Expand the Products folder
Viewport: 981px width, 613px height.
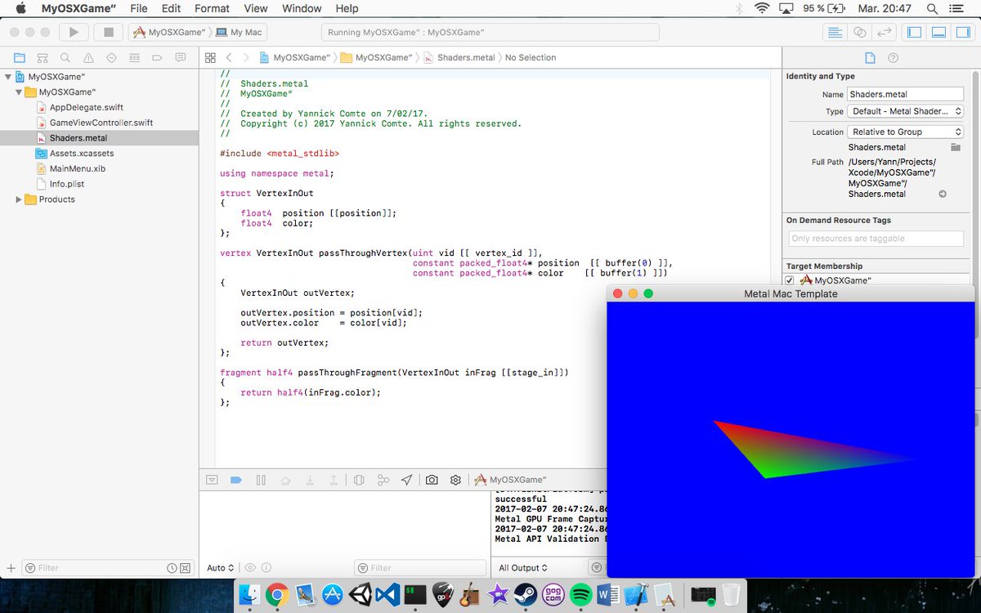tap(19, 199)
